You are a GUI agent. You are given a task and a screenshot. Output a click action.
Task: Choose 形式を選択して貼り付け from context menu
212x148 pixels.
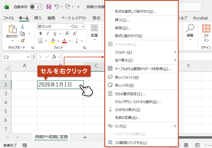coord(141,11)
